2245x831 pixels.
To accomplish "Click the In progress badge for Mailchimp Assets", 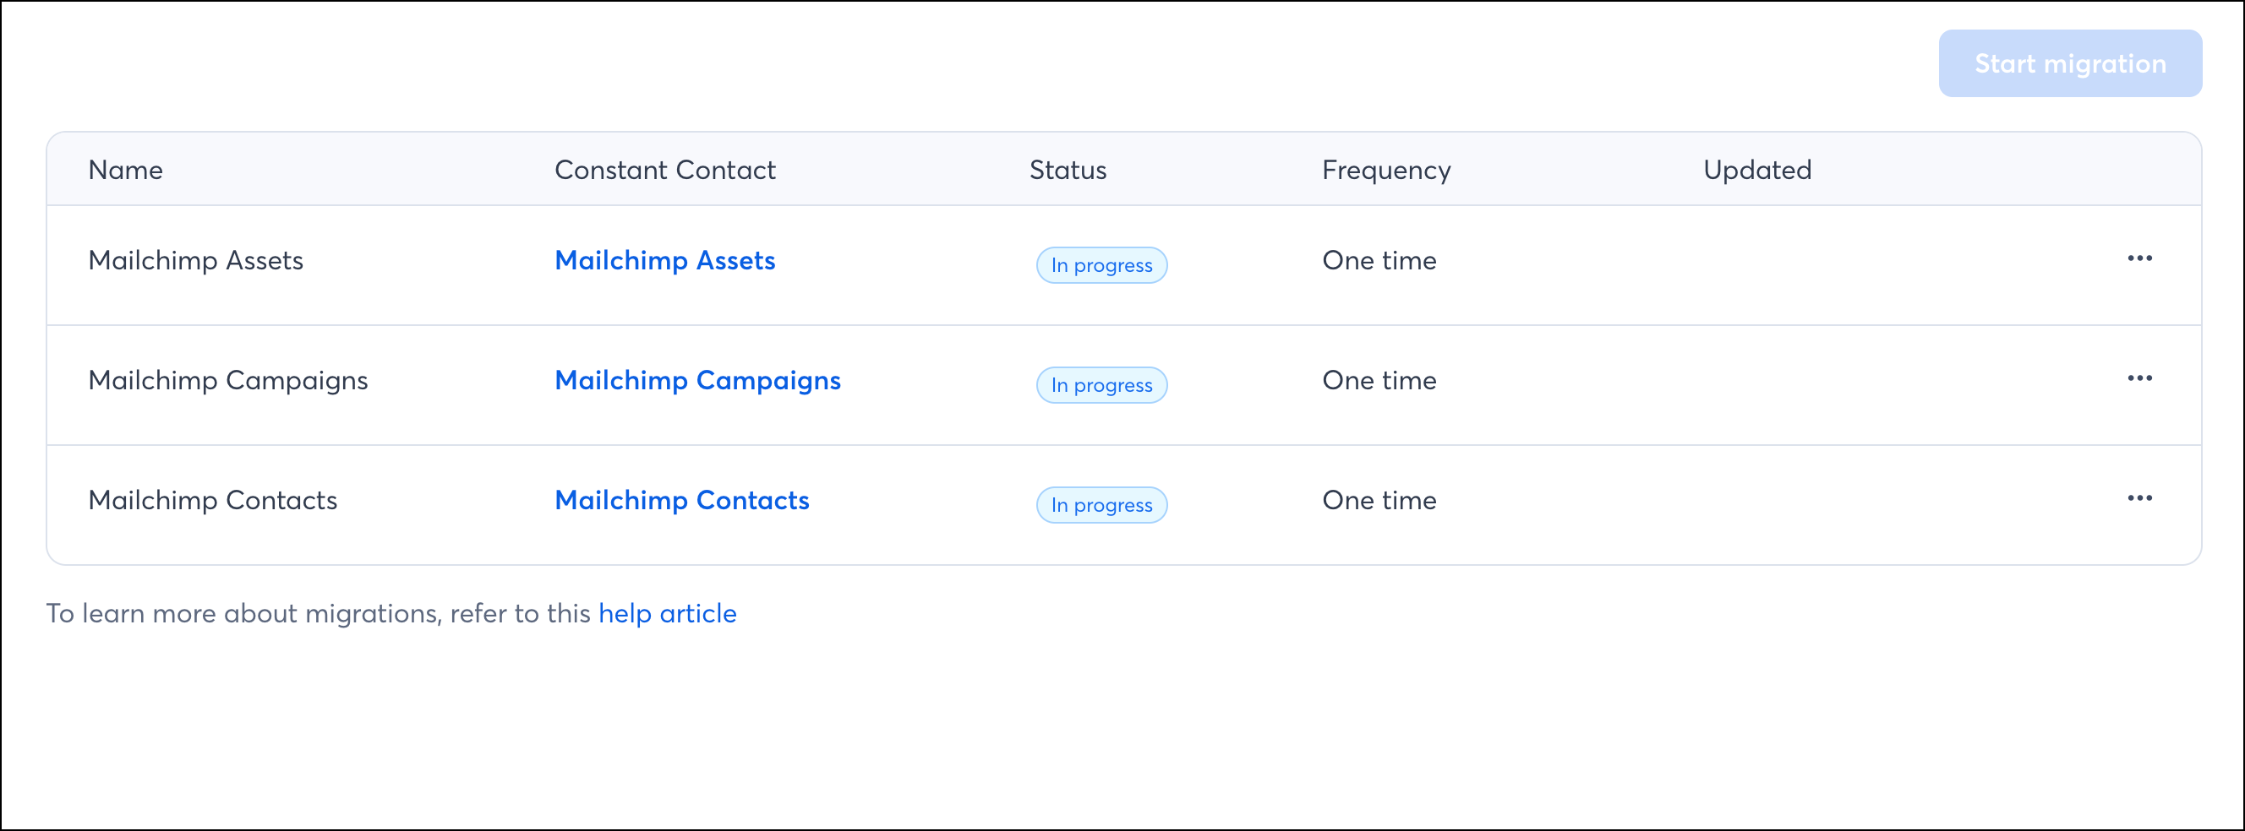I will pyautogui.click(x=1101, y=265).
